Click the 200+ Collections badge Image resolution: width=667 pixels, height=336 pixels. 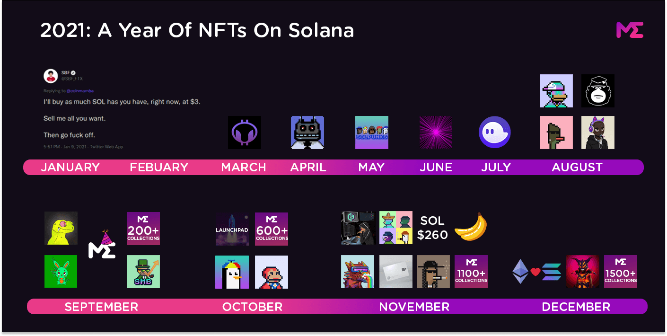coord(143,229)
